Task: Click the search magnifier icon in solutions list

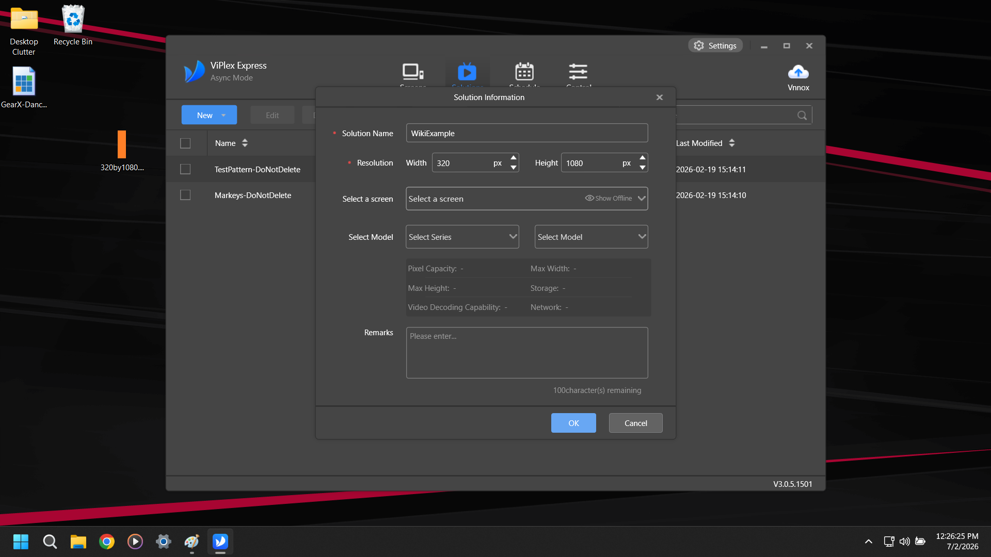Action: (802, 115)
